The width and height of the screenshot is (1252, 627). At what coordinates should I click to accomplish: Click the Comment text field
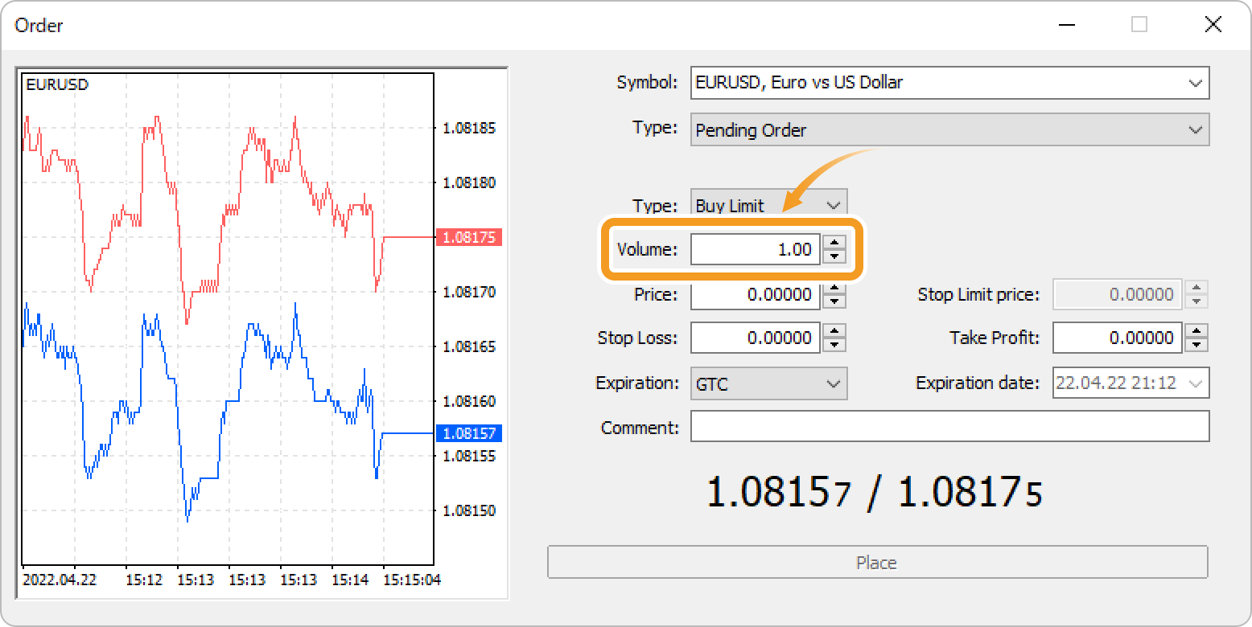pos(949,426)
